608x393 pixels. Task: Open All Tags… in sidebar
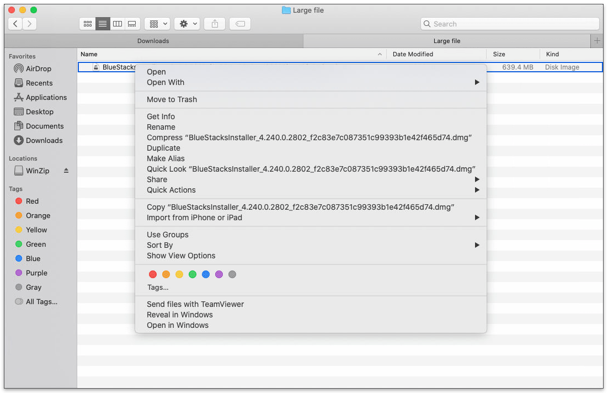click(36, 301)
